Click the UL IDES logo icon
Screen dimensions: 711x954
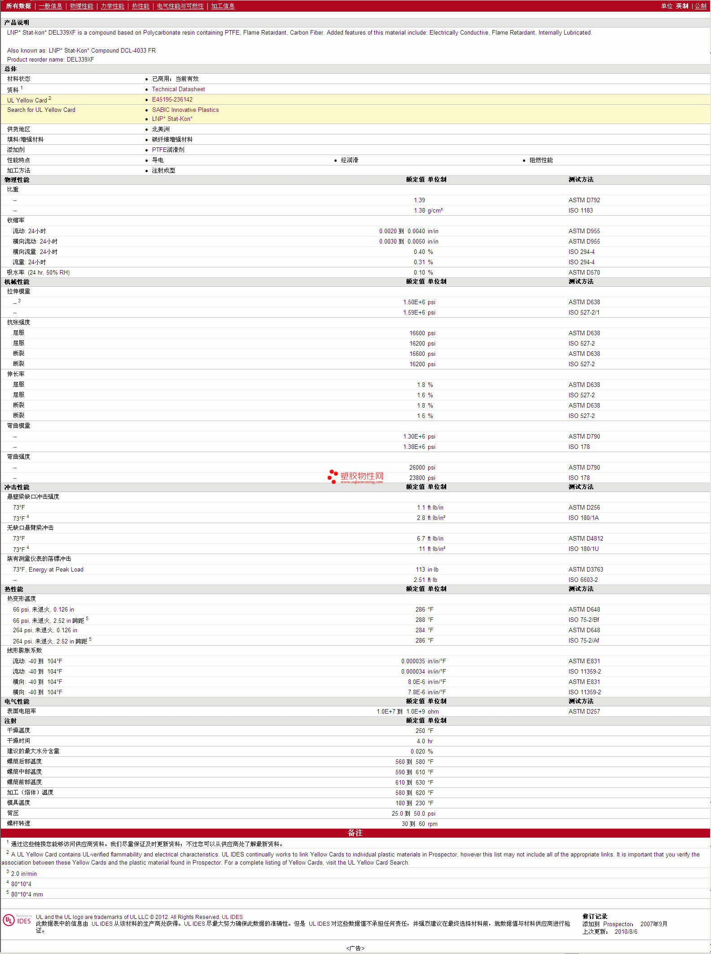click(x=17, y=920)
